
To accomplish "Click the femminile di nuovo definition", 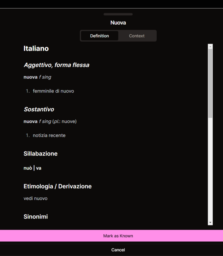I will coord(53,91).
